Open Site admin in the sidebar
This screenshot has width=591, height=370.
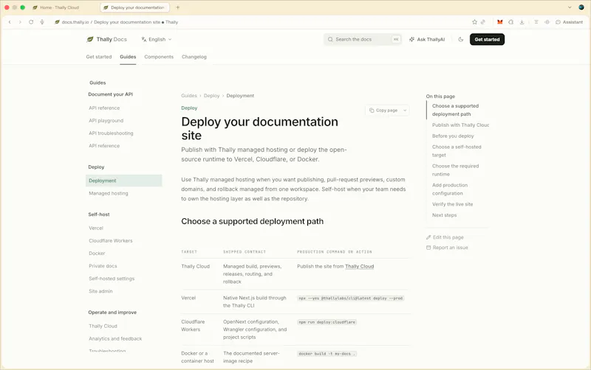(100, 291)
